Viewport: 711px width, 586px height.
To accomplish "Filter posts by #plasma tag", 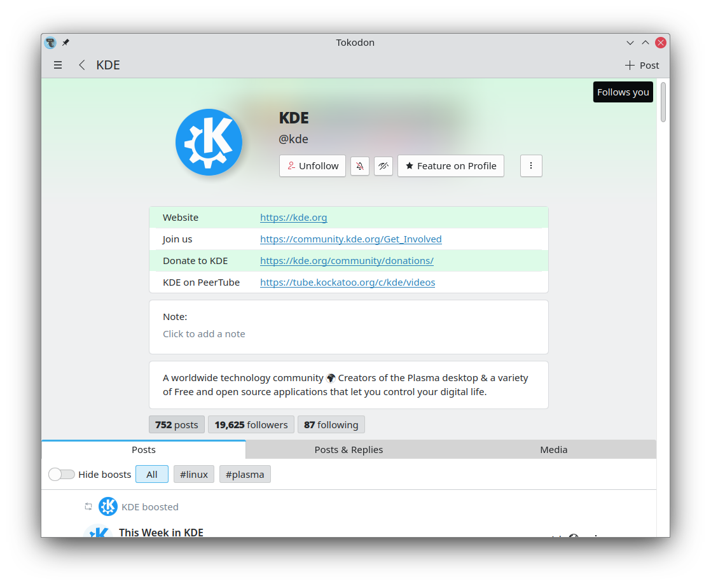I will click(x=245, y=475).
